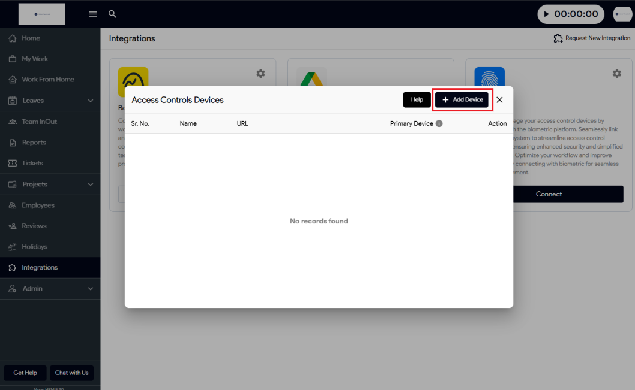Close the Access Controls Devices dialog
Viewport: 635px width, 390px height.
(499, 100)
